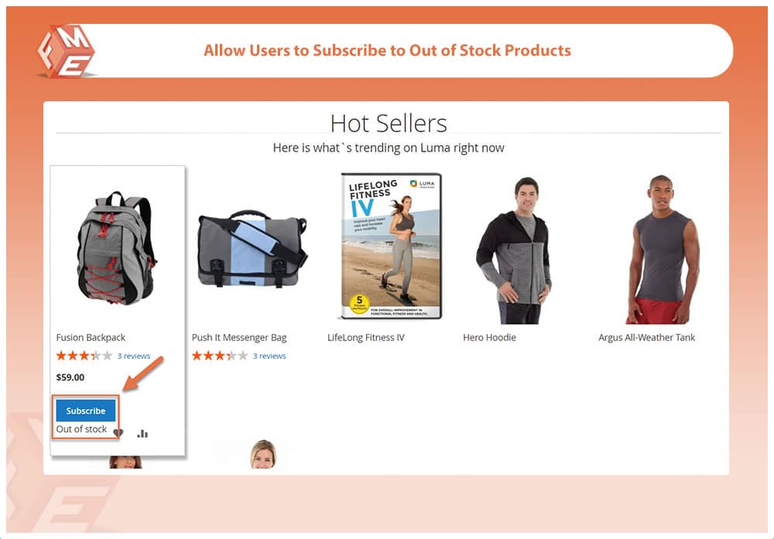Click the Push It Messenger Bag image

(252, 249)
